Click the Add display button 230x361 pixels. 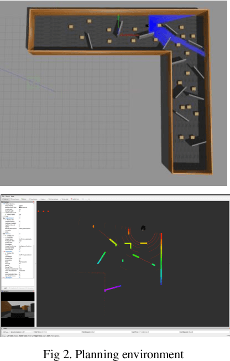click(6, 288)
